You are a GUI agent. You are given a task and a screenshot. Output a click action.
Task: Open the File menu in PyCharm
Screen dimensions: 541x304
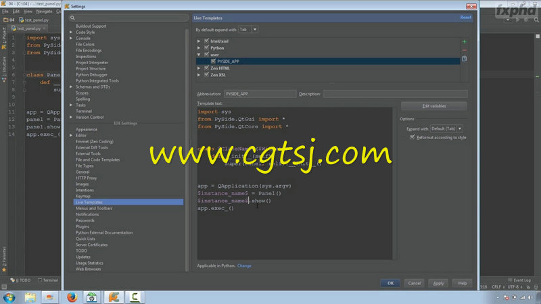pos(5,11)
